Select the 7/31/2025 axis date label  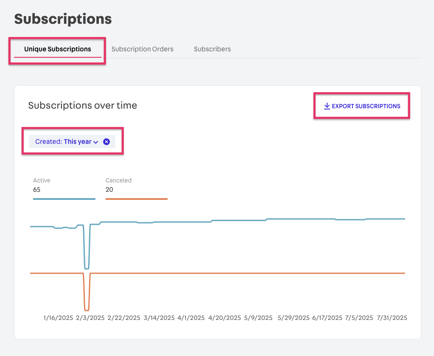392,318
